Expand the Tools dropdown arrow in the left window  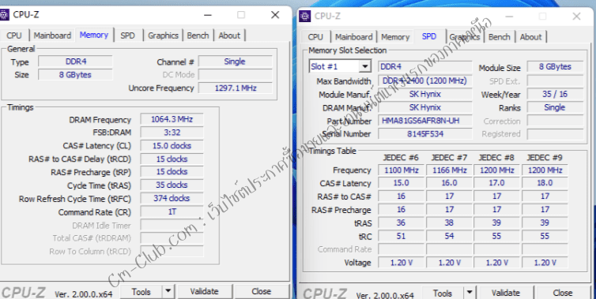168,292
